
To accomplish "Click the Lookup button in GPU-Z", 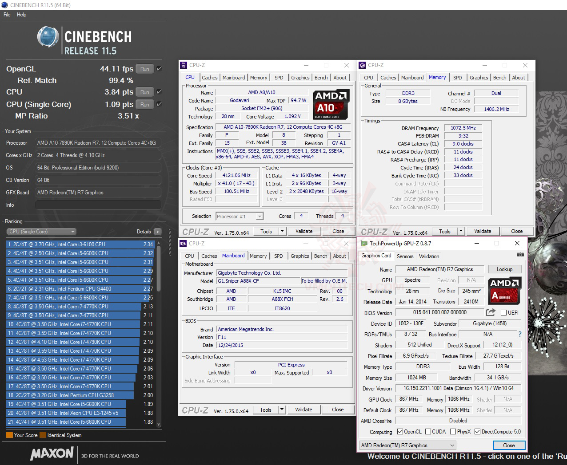I will (504, 269).
